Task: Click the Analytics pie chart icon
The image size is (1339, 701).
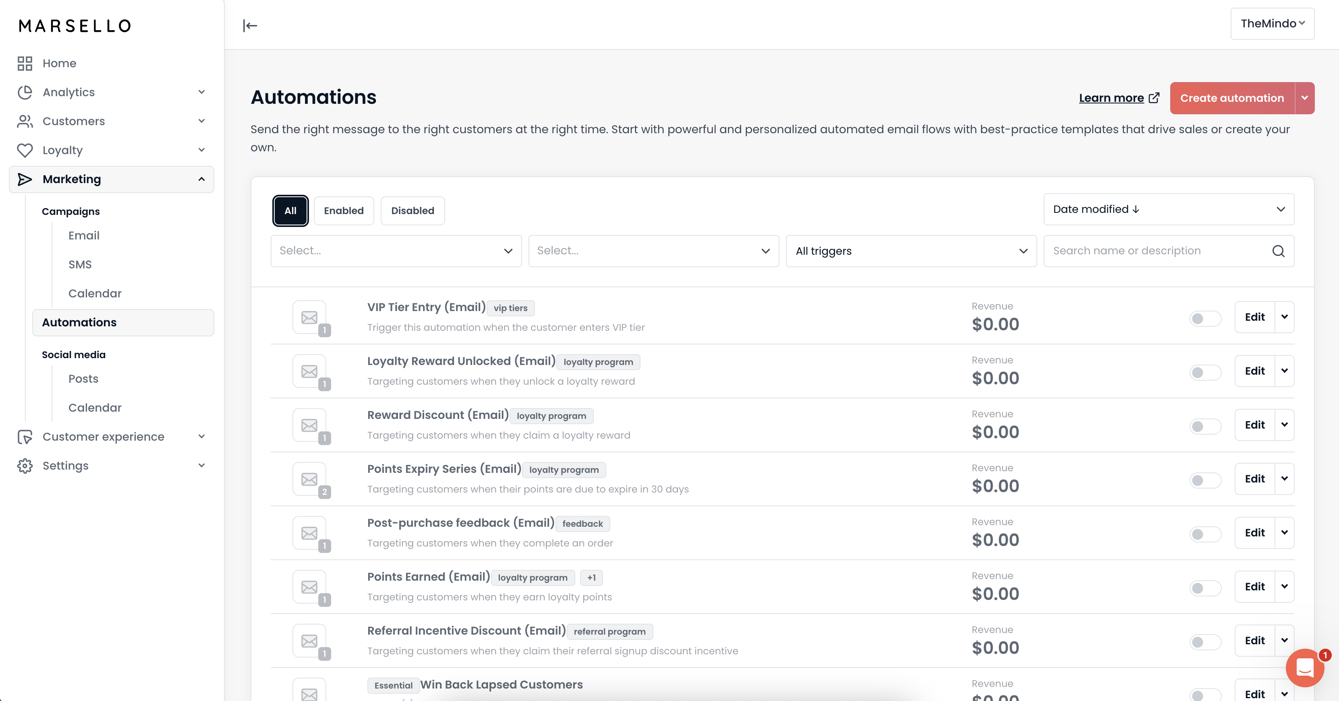Action: point(25,93)
